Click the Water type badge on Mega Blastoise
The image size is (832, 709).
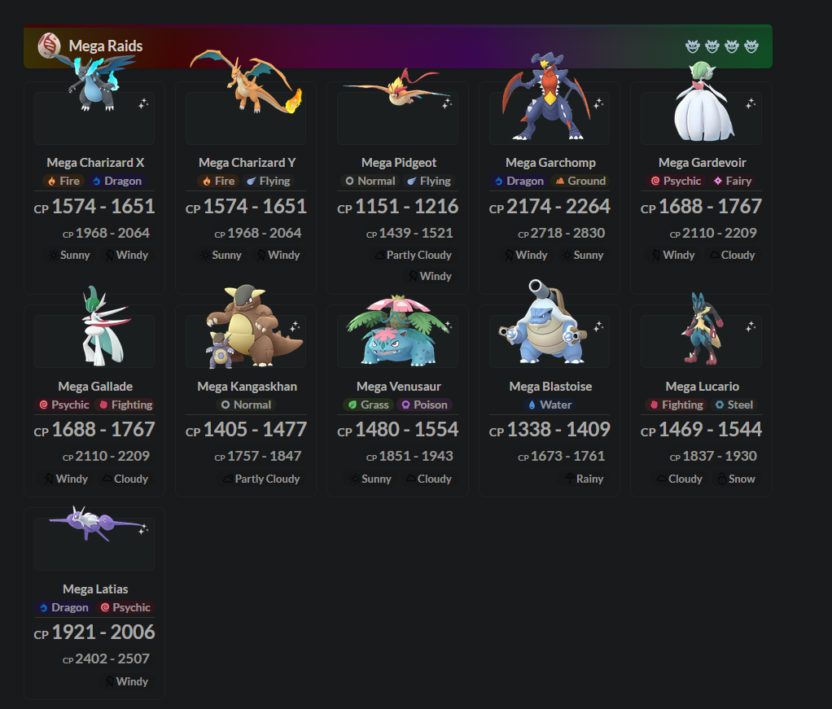pos(550,405)
